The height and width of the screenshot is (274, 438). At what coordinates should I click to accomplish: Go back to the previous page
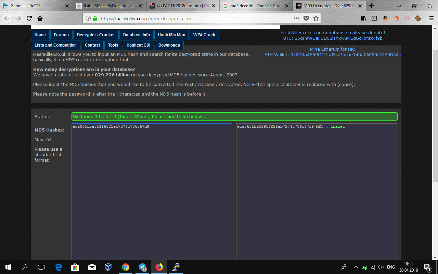[x=7, y=18]
